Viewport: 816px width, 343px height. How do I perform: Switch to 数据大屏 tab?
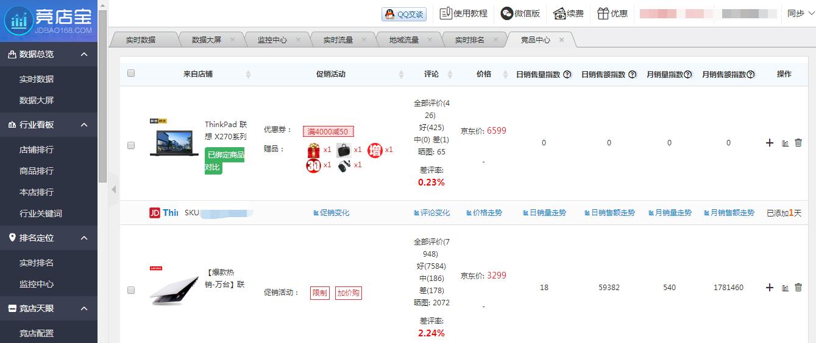[x=207, y=40]
